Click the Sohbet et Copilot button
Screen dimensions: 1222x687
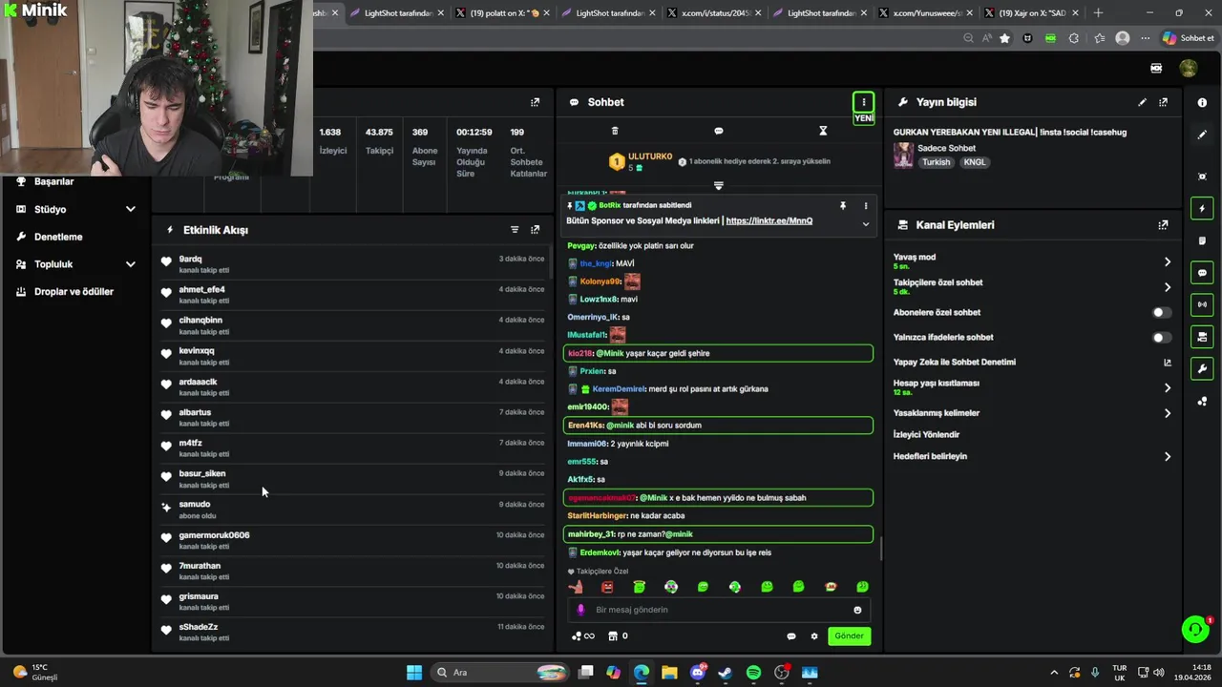point(1189,38)
